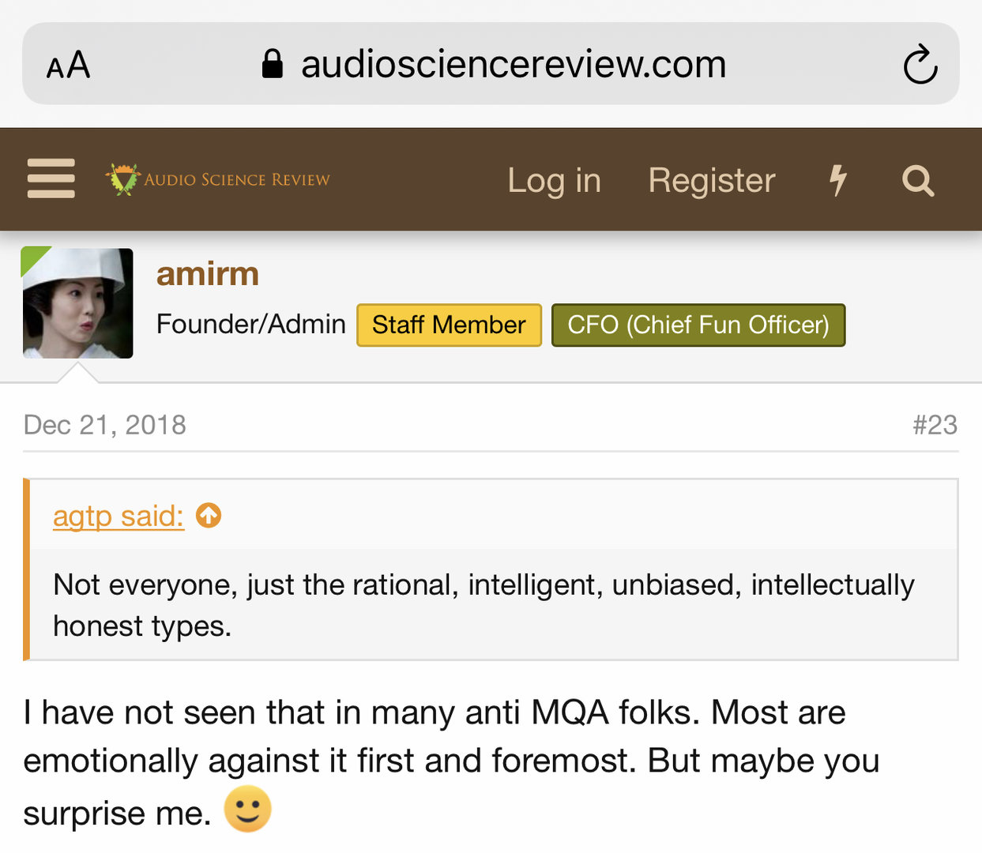Jump to quoted post via arrow icon
Image resolution: width=982 pixels, height=853 pixels.
(209, 516)
